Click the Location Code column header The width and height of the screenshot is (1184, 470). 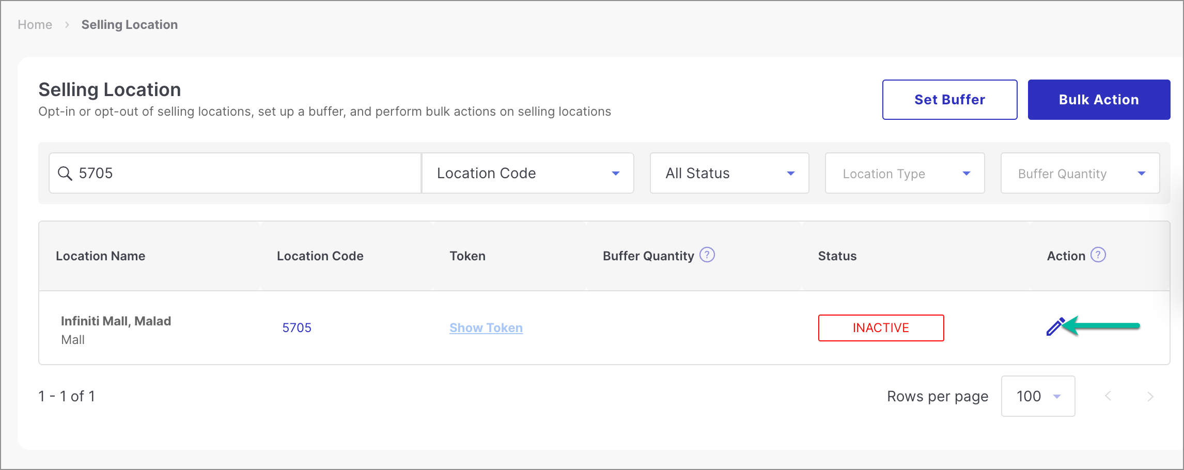tap(320, 256)
